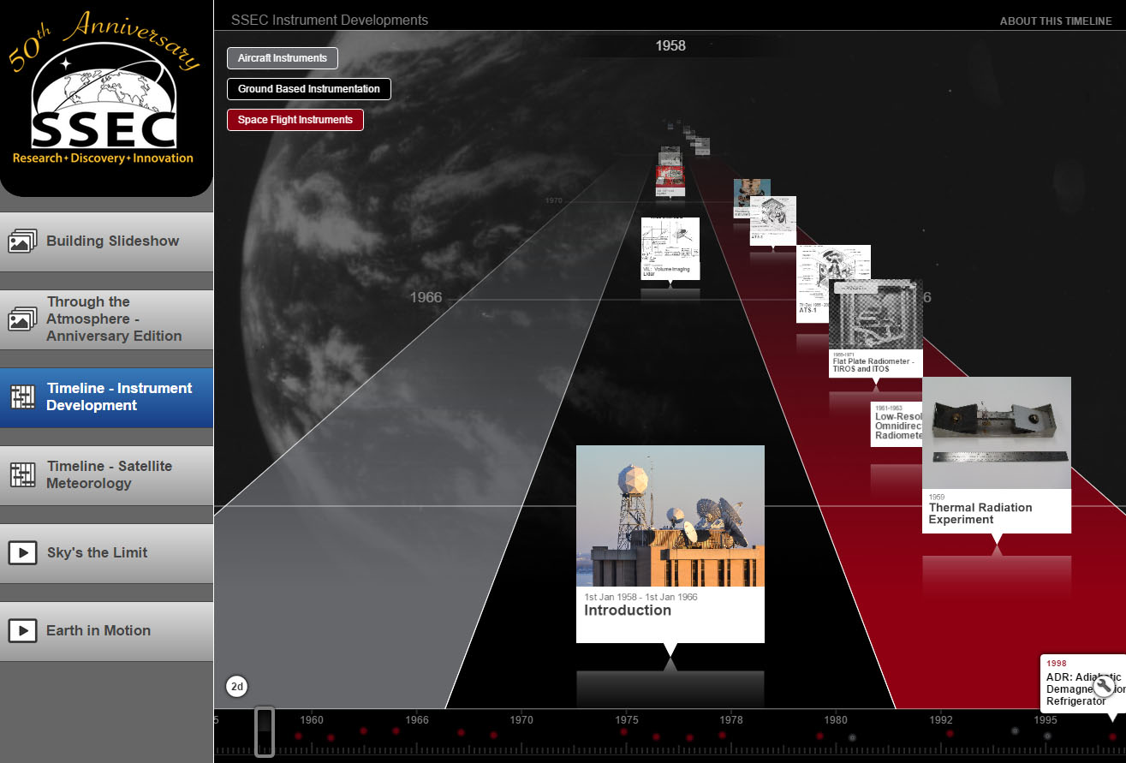
Task: Click the 1975 label on the timeline bar
Action: point(627,720)
